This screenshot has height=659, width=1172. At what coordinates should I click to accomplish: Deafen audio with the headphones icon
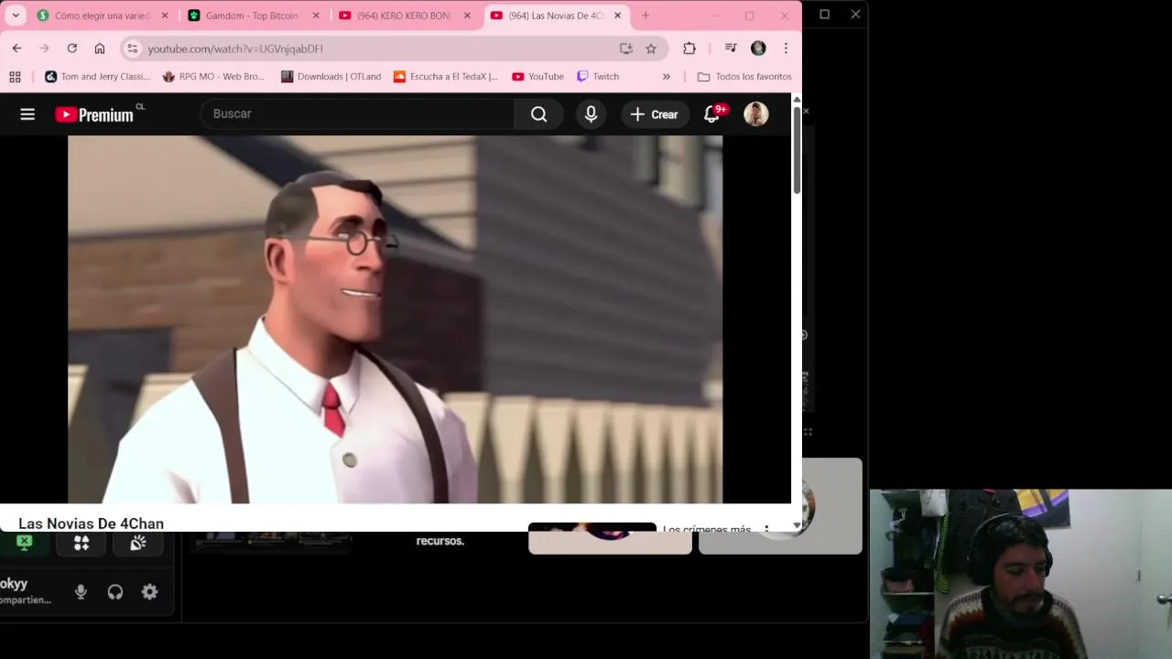(x=115, y=592)
